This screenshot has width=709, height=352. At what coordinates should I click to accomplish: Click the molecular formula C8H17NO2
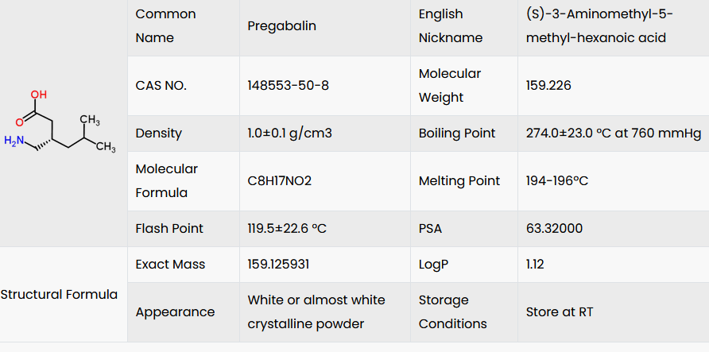point(279,180)
